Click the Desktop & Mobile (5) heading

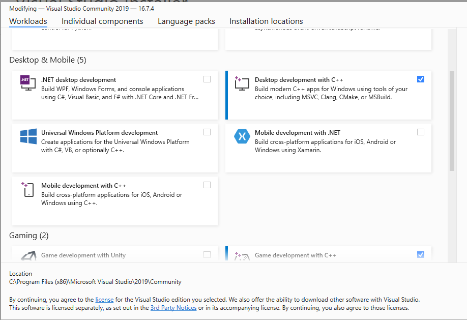(48, 60)
